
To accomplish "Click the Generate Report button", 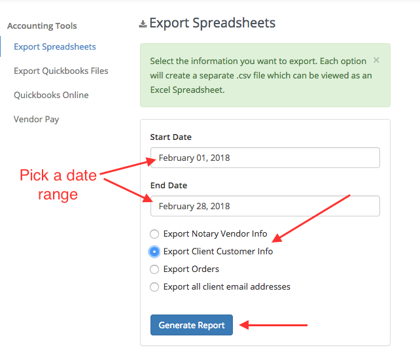I will [192, 325].
